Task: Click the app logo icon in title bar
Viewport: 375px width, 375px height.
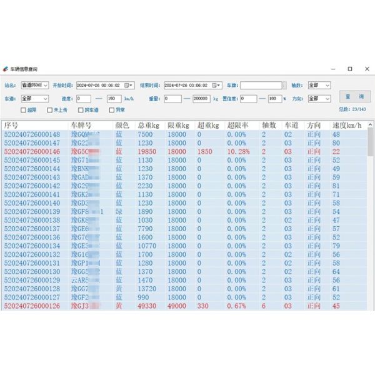Action: 6,69
